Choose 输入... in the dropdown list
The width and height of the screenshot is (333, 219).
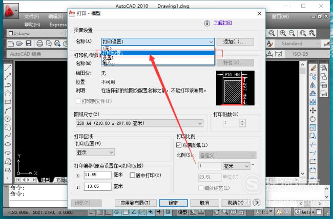[158, 62]
